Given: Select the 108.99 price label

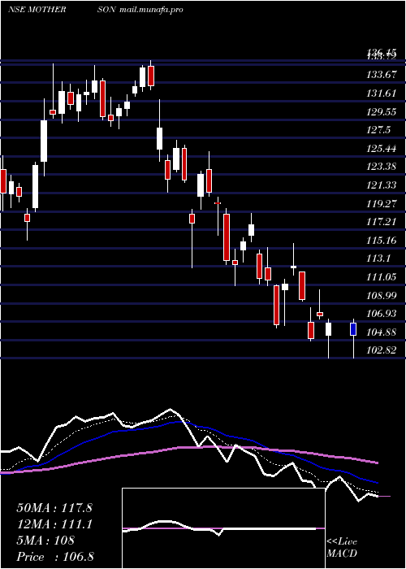Looking at the screenshot, I should click(381, 296).
